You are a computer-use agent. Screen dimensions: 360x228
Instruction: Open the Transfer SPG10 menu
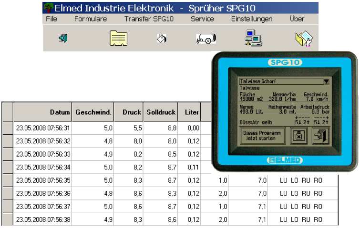[x=149, y=19]
